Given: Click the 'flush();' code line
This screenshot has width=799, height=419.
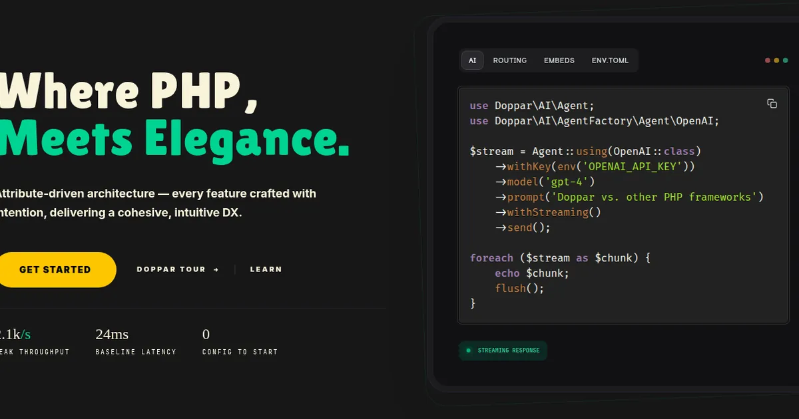Looking at the screenshot, I should pos(519,289).
